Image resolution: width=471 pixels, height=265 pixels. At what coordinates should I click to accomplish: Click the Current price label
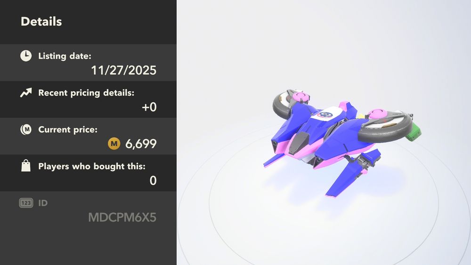[67, 129]
